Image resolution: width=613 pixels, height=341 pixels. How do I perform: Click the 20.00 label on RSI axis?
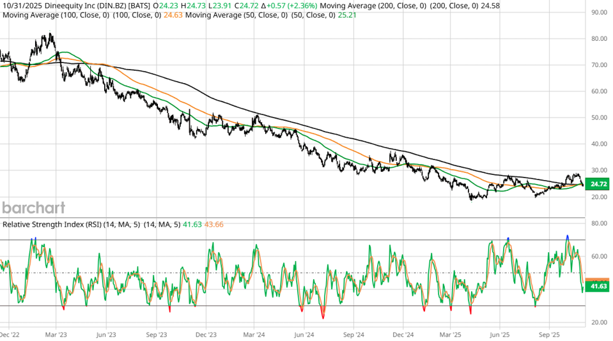click(x=598, y=322)
